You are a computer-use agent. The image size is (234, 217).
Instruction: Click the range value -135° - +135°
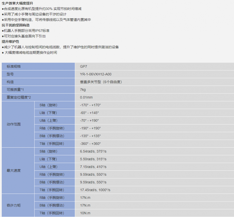click(x=90, y=136)
